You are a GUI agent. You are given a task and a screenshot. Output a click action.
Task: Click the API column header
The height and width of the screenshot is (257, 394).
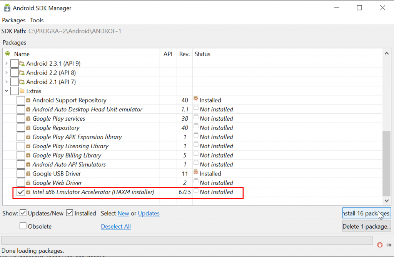168,54
